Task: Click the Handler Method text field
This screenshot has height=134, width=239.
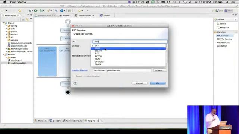Action: pos(122,70)
